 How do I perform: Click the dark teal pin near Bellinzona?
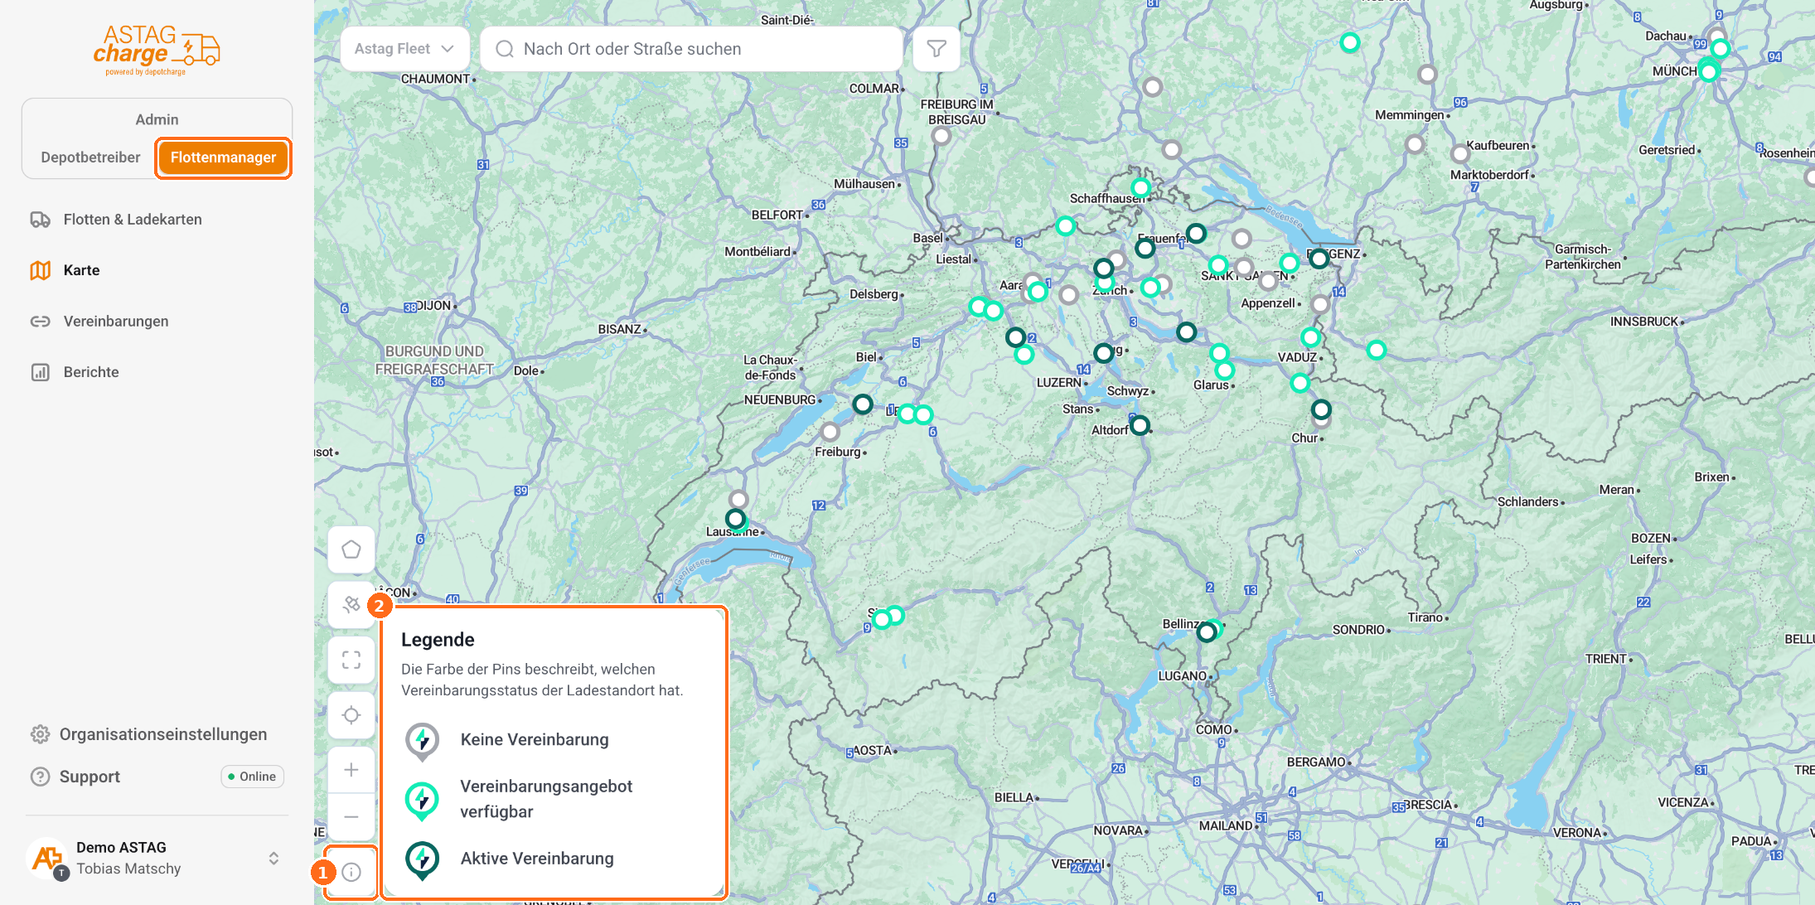pyautogui.click(x=1207, y=633)
